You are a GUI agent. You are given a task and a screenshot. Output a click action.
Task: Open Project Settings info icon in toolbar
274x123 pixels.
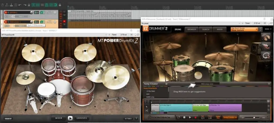[x=16, y=5]
